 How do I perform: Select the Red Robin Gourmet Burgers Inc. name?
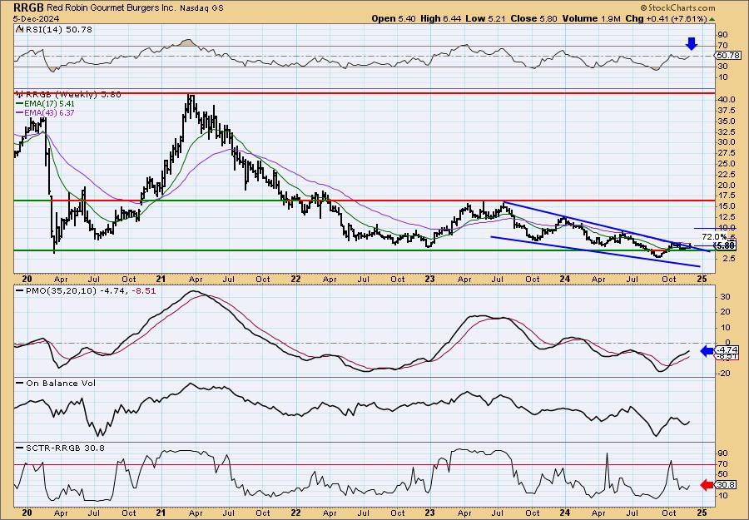[112, 8]
